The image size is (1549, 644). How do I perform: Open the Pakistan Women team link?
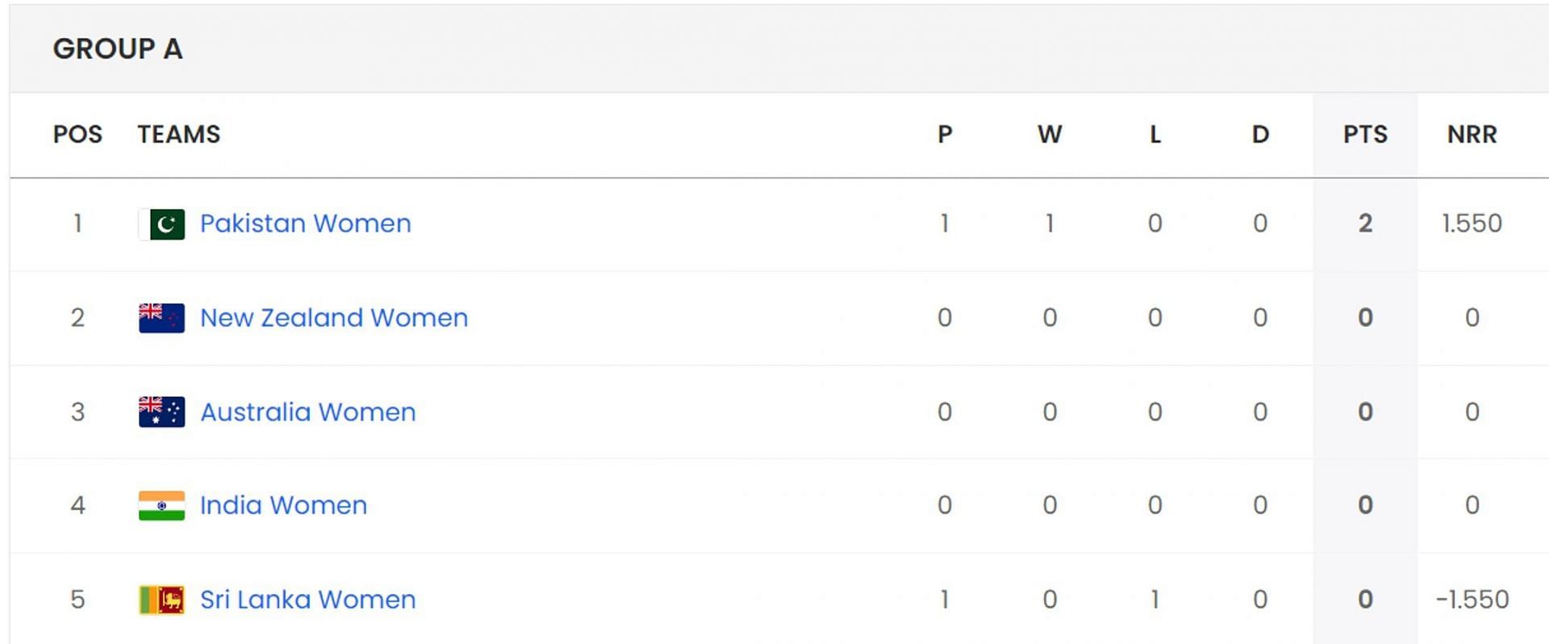[305, 224]
